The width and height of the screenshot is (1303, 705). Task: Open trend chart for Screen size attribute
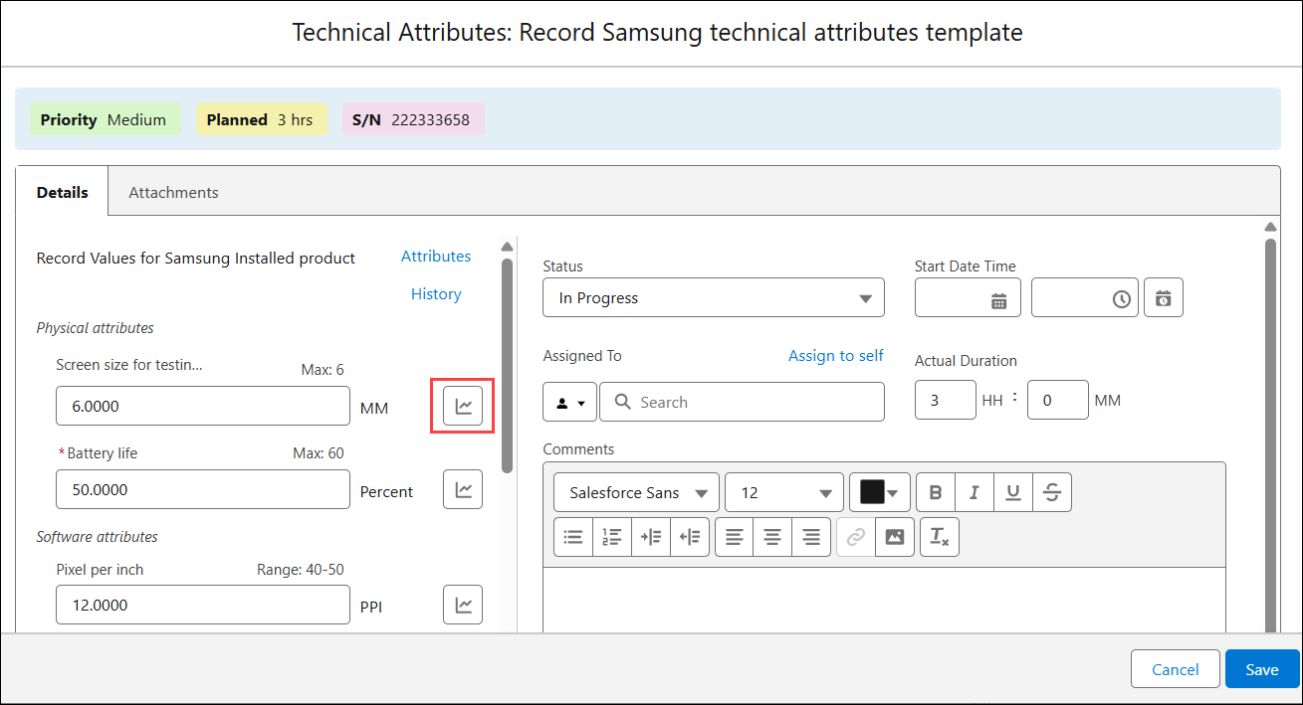click(463, 406)
